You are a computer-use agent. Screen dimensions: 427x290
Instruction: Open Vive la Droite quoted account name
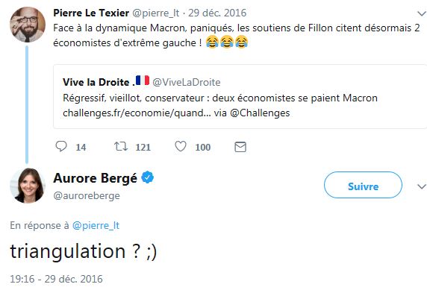99,82
